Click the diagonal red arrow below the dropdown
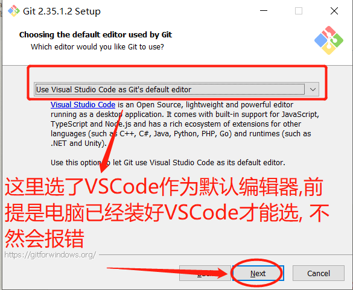Screen dimensions: 353x290 112,141
